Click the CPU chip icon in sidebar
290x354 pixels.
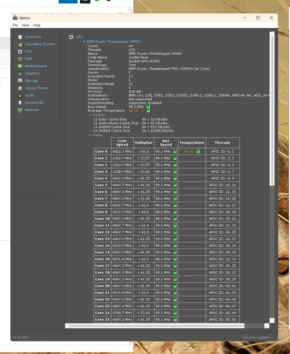(x=20, y=52)
